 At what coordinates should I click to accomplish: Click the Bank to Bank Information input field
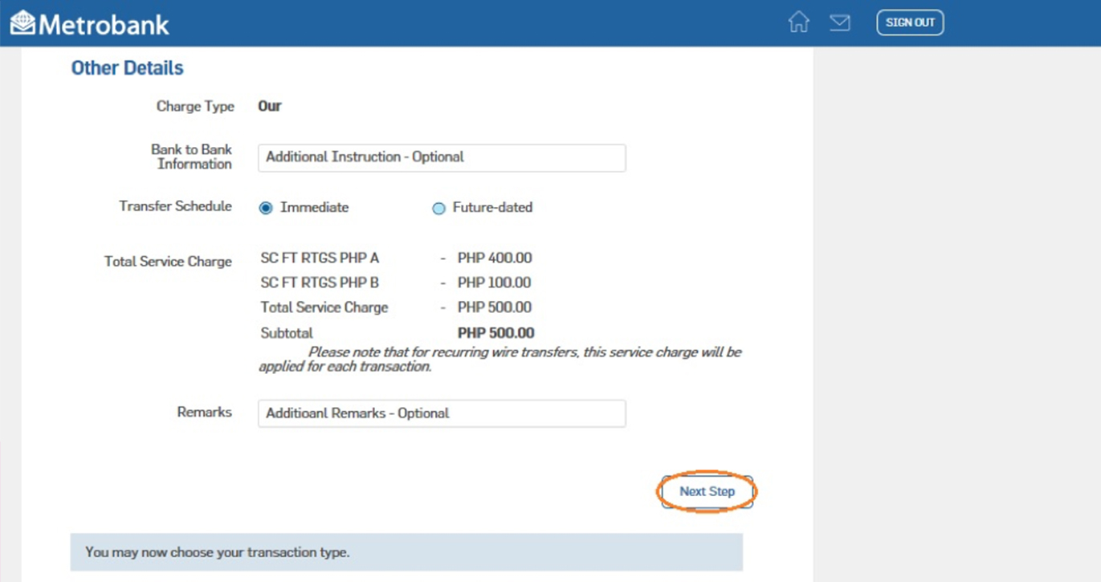pyautogui.click(x=441, y=157)
